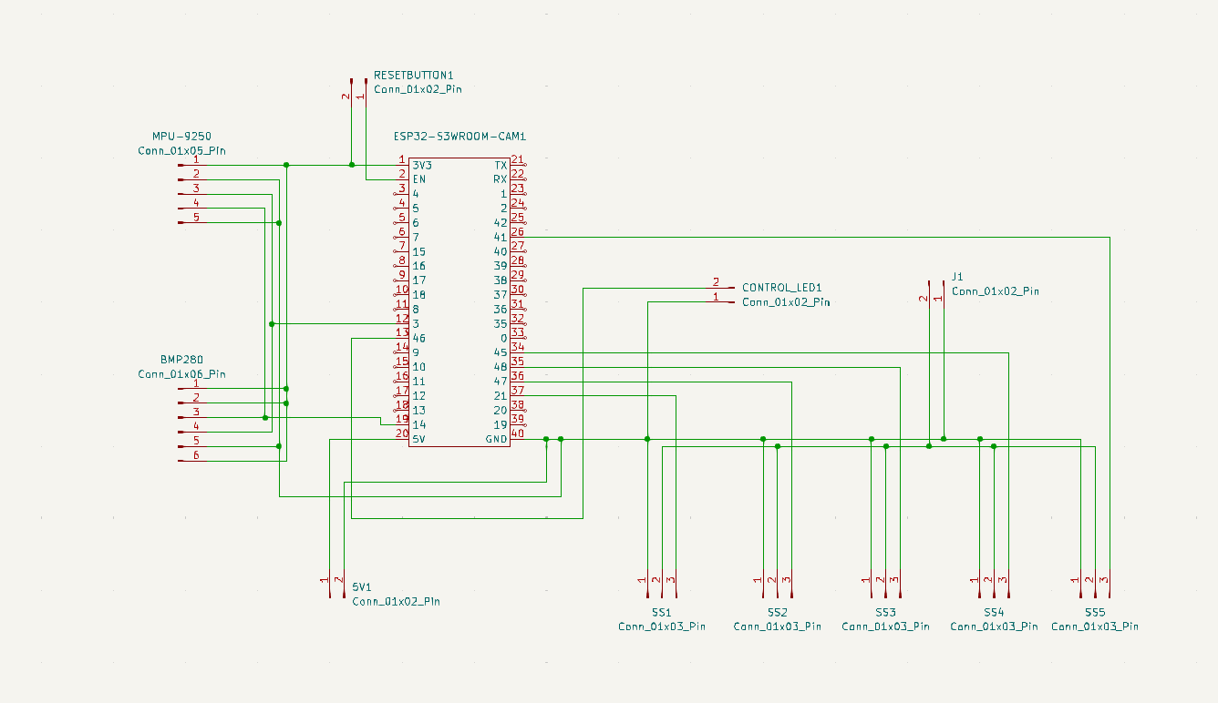Image resolution: width=1218 pixels, height=703 pixels.
Task: Click the SS5 connector label
Action: click(1095, 613)
